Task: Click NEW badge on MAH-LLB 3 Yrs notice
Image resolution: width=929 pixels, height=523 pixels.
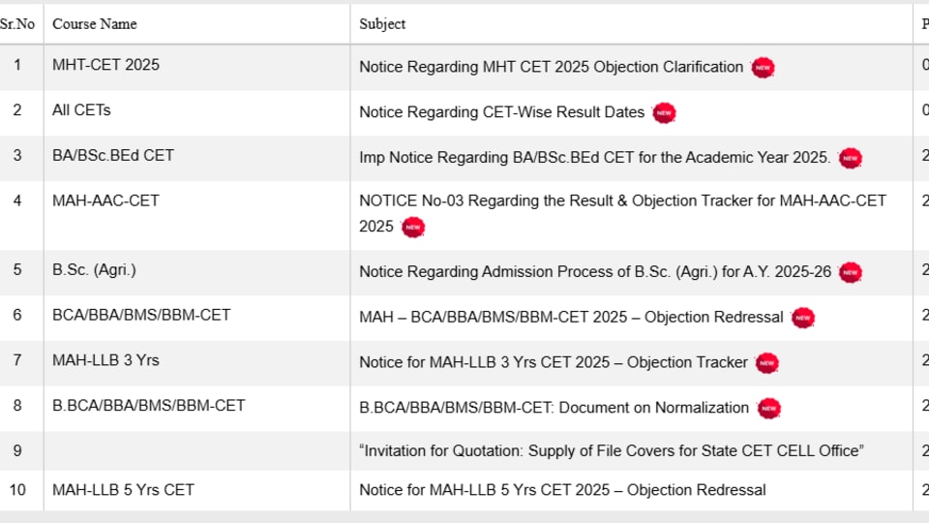Action: click(x=766, y=363)
